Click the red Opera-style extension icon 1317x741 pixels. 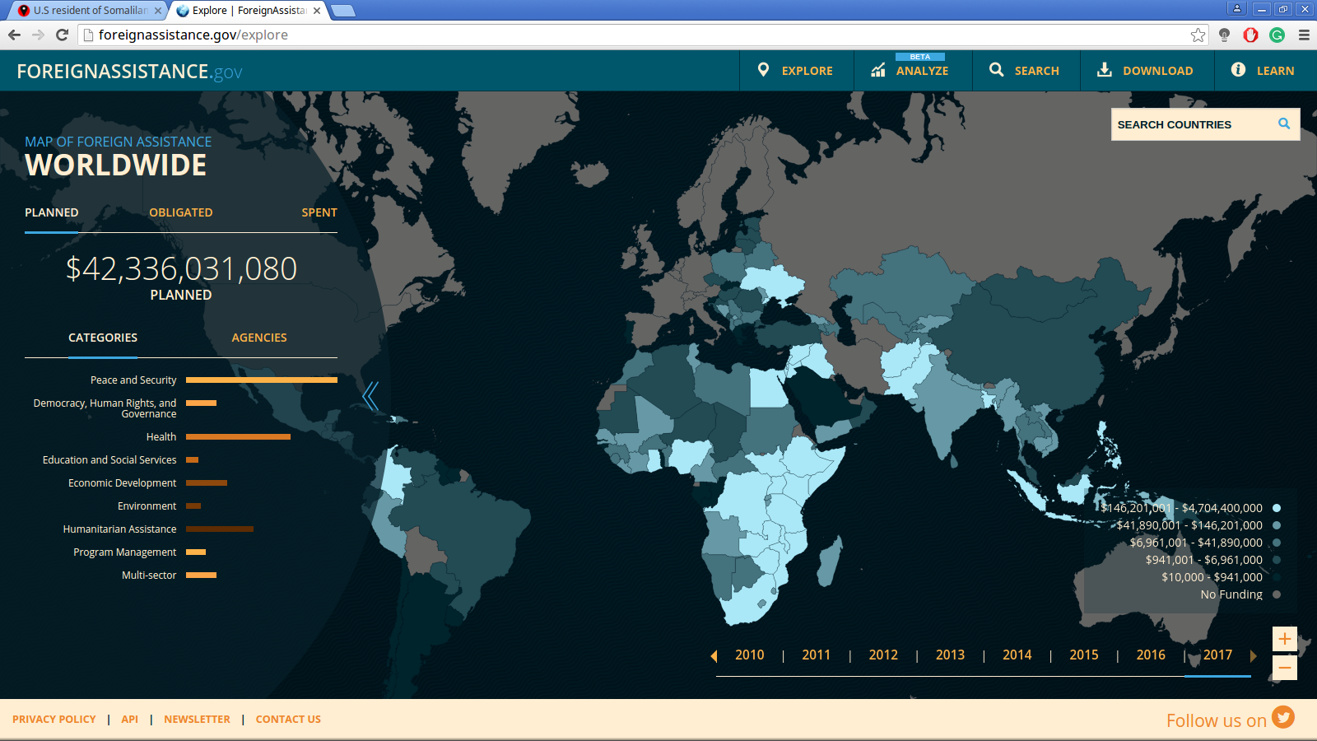(1251, 35)
